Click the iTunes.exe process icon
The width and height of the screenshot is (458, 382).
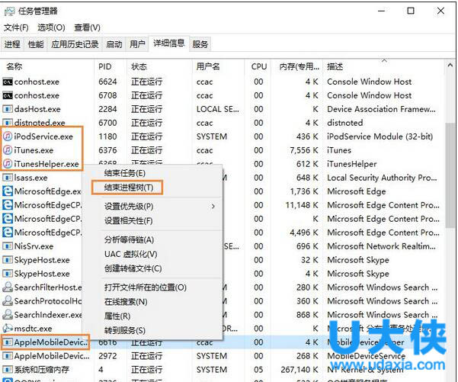point(8,150)
